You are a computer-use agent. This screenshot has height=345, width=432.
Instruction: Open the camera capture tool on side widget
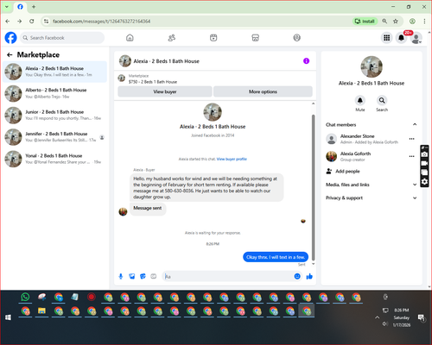(x=424, y=154)
